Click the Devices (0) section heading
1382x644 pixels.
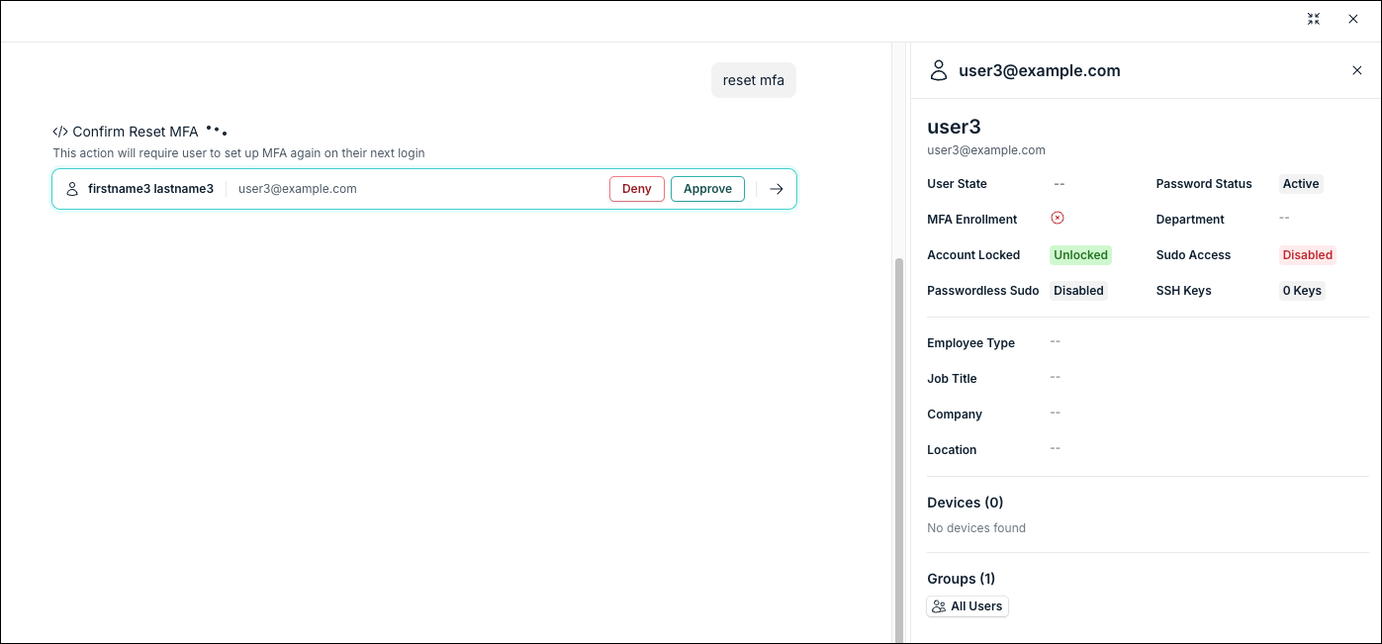point(965,503)
